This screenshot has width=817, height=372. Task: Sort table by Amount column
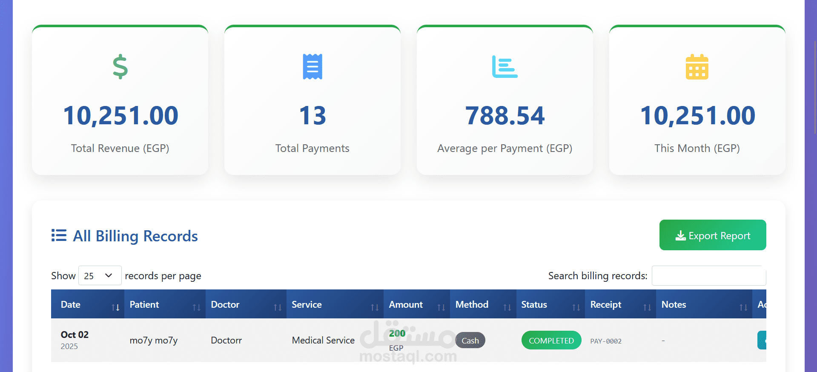(x=416, y=304)
